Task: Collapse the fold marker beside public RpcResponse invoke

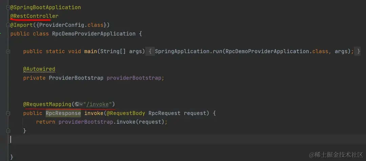Action: coord(8,113)
